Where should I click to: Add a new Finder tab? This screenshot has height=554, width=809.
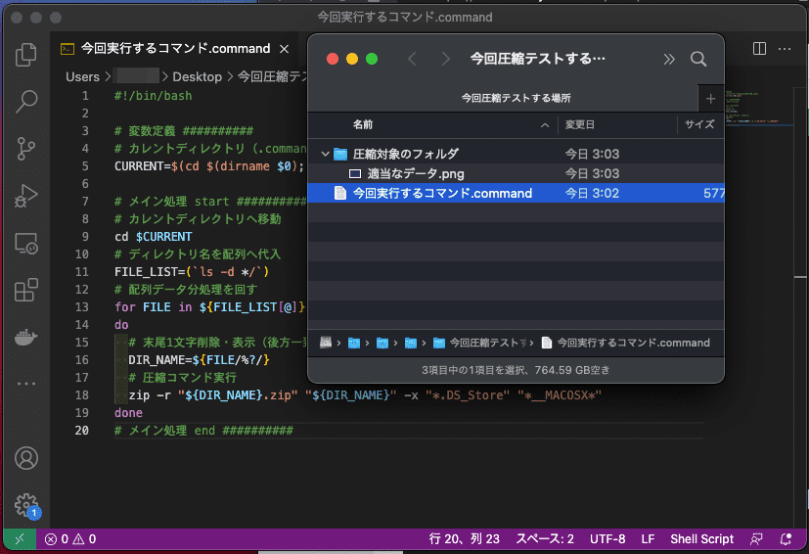tap(710, 99)
